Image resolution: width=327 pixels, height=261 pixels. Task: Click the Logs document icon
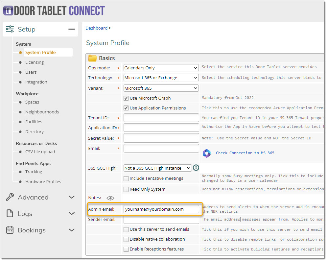[10, 214]
